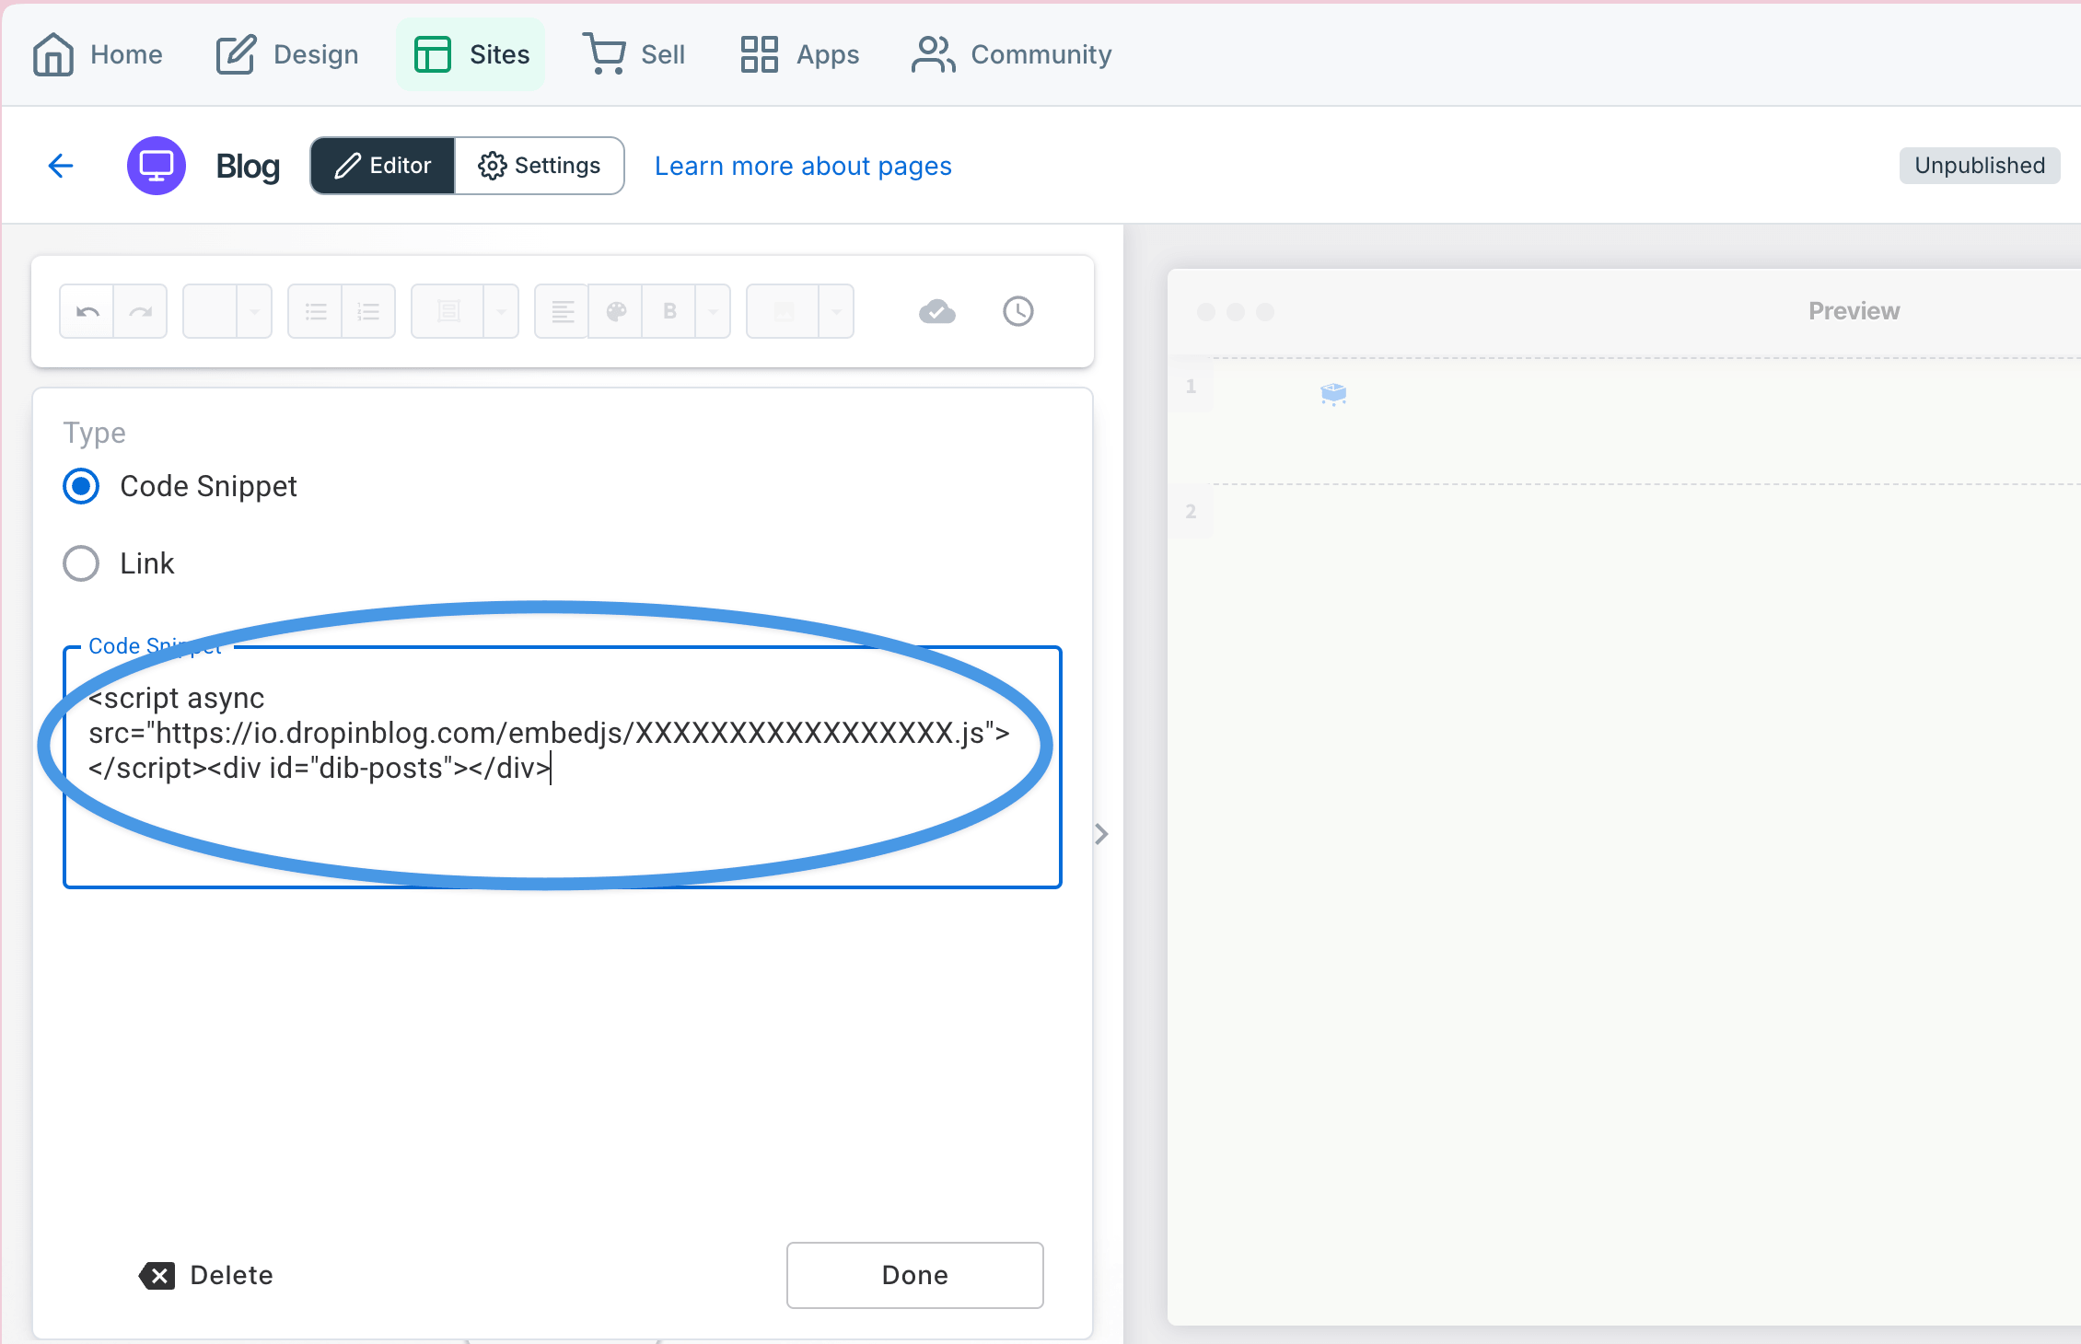Go back using the left arrow

(61, 166)
